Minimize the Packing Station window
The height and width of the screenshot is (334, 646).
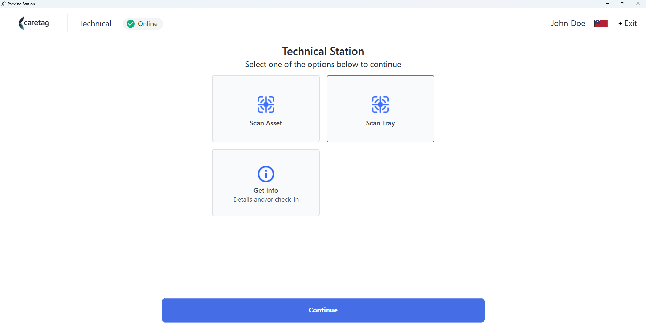tap(607, 4)
